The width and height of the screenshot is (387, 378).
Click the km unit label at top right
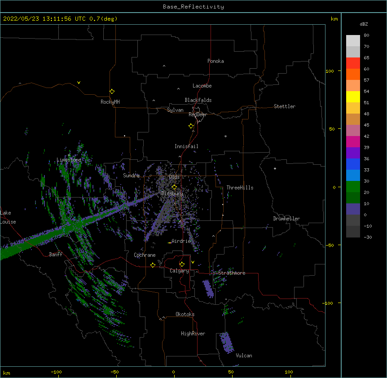[x=334, y=19]
